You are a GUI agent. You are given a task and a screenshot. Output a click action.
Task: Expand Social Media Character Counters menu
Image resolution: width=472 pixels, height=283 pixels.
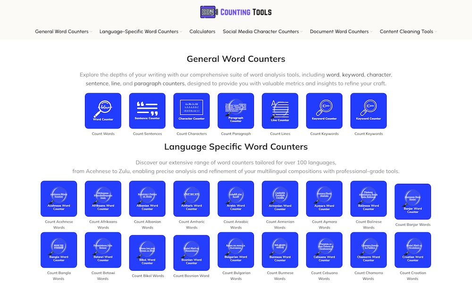(x=262, y=32)
